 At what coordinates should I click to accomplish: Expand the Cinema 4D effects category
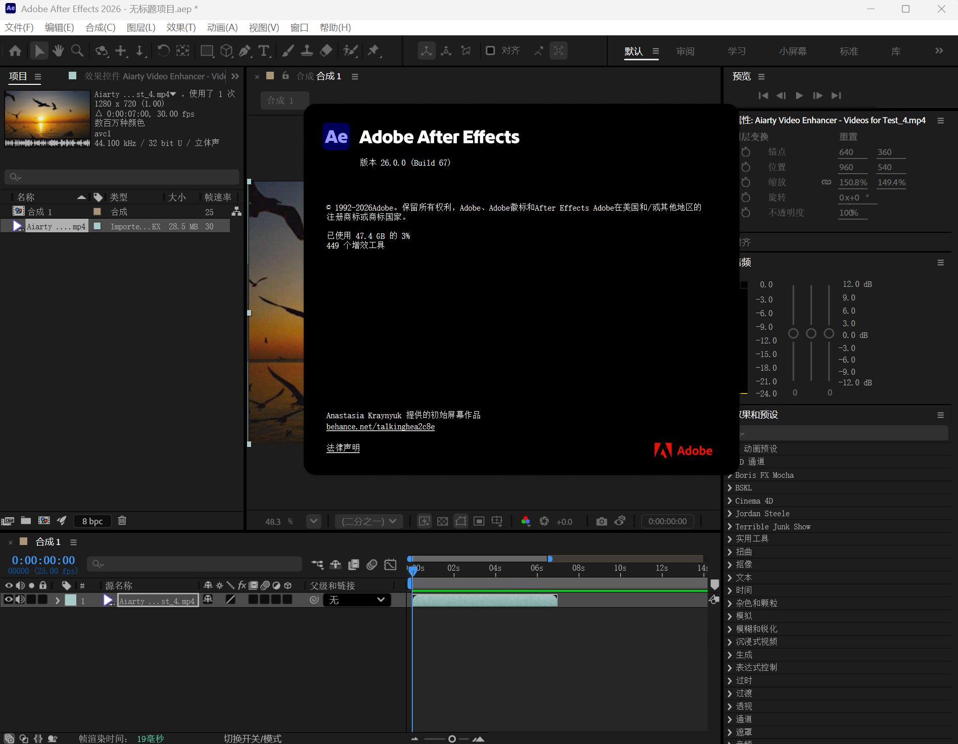730,501
